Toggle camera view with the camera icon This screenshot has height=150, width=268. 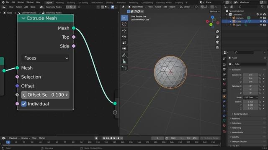217,42
